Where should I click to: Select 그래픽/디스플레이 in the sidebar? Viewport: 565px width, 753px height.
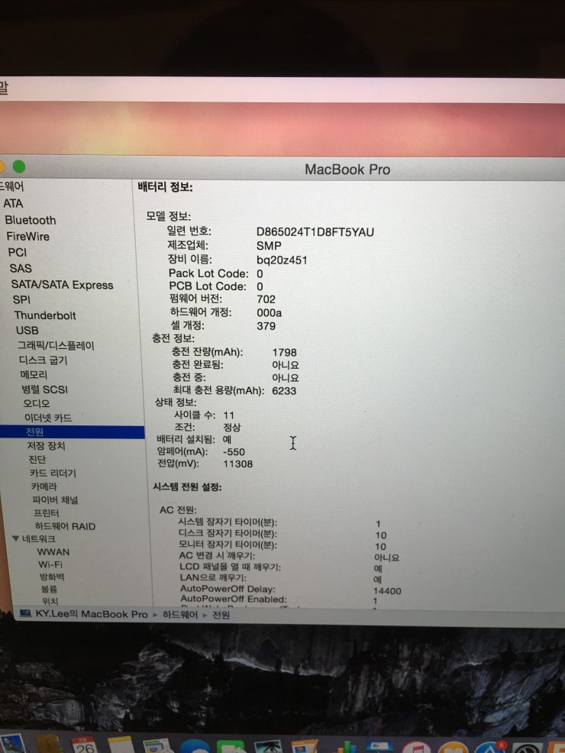pyautogui.click(x=56, y=345)
